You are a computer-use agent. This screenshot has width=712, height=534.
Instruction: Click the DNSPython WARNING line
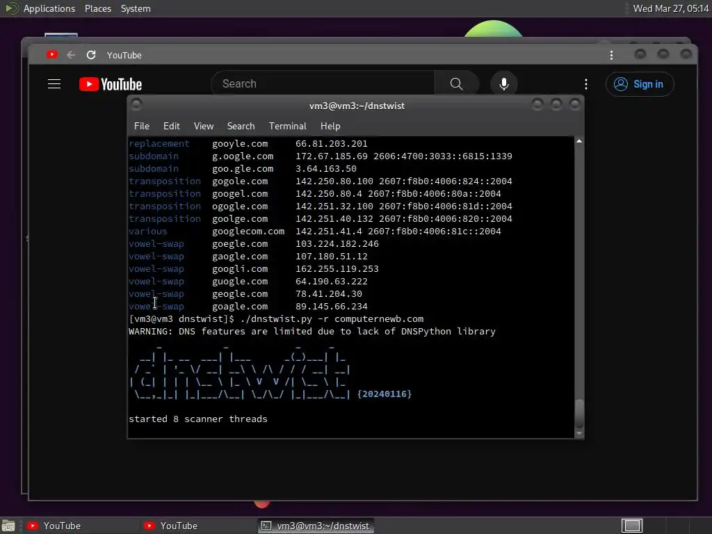click(312, 332)
